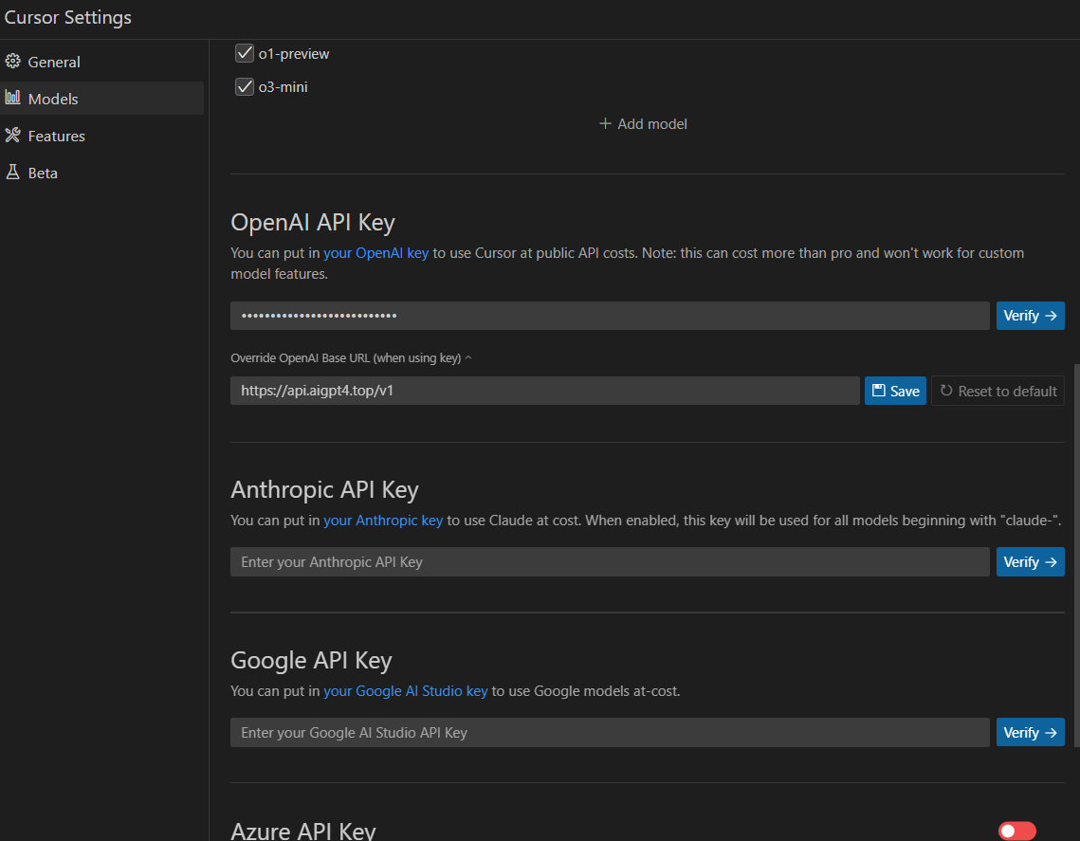
Task: Click the Google AI Studio key input
Action: (x=610, y=732)
